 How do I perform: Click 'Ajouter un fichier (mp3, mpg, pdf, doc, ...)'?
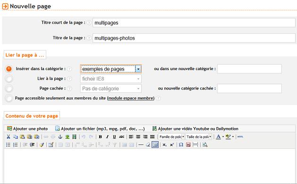pyautogui.click(x=100, y=128)
